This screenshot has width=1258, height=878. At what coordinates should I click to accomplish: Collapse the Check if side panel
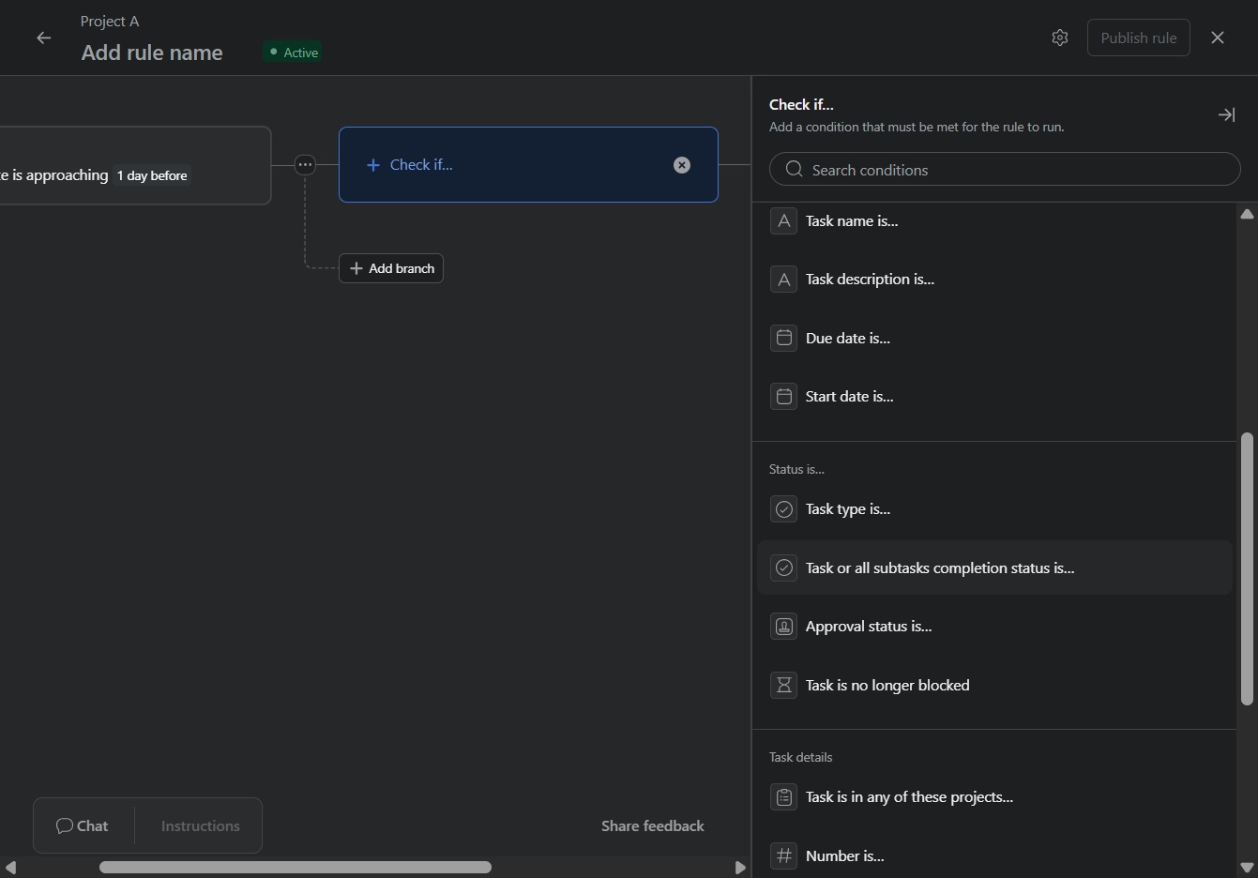pyautogui.click(x=1226, y=114)
